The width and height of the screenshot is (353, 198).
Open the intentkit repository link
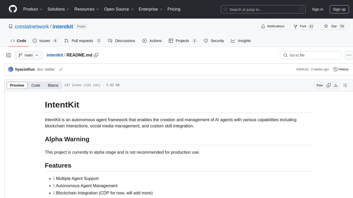(x=63, y=26)
